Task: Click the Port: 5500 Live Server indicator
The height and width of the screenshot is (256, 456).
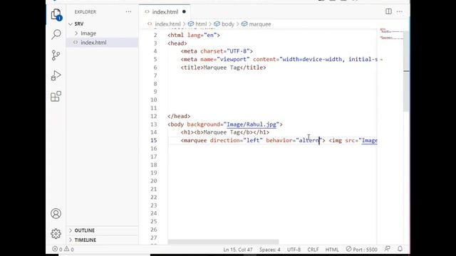Action: point(361,250)
